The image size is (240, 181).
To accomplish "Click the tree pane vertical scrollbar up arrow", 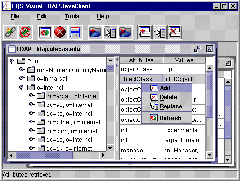I will click(110, 60).
